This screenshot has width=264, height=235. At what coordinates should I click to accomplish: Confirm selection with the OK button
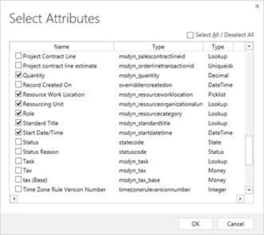point(195,224)
